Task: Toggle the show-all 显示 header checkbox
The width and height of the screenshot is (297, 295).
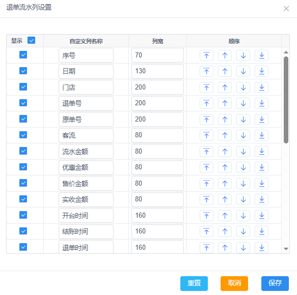Action: point(31,40)
